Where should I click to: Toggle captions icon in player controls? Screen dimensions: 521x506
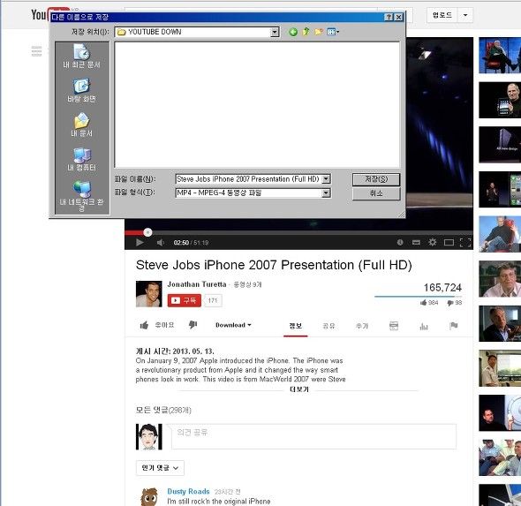pyautogui.click(x=416, y=243)
